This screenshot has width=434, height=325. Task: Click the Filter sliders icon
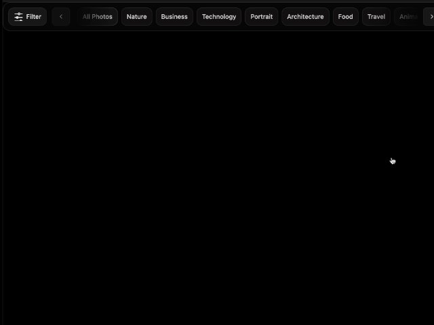pos(18,17)
